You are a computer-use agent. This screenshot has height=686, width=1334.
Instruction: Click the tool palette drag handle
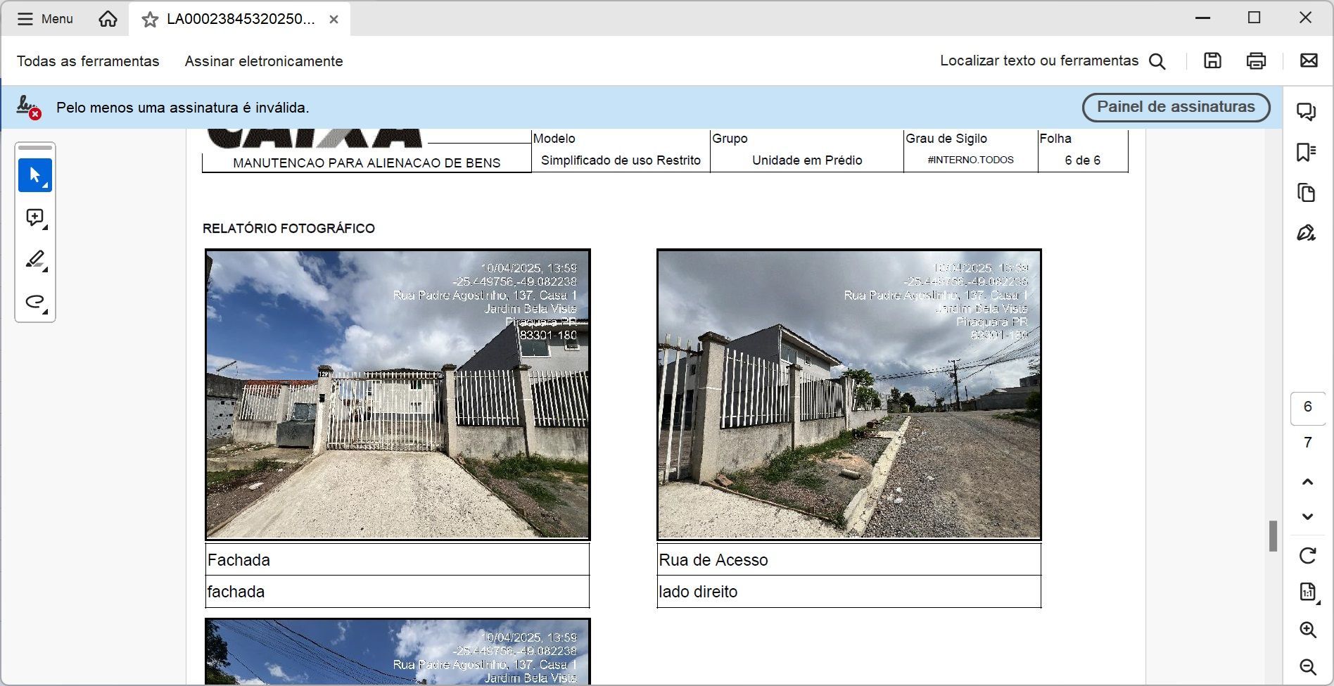click(35, 148)
